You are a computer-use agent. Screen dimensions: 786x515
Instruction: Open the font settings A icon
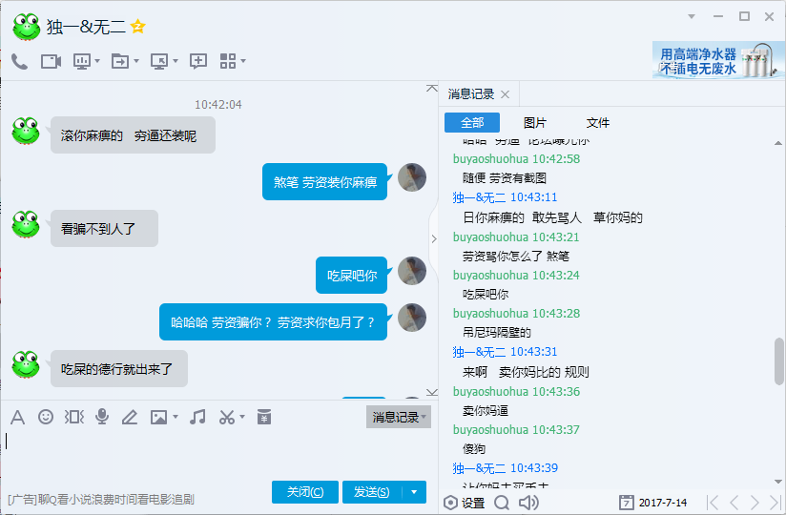click(x=17, y=417)
